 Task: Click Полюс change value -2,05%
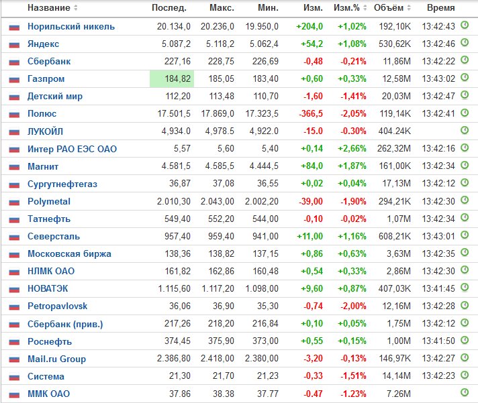[x=353, y=113]
